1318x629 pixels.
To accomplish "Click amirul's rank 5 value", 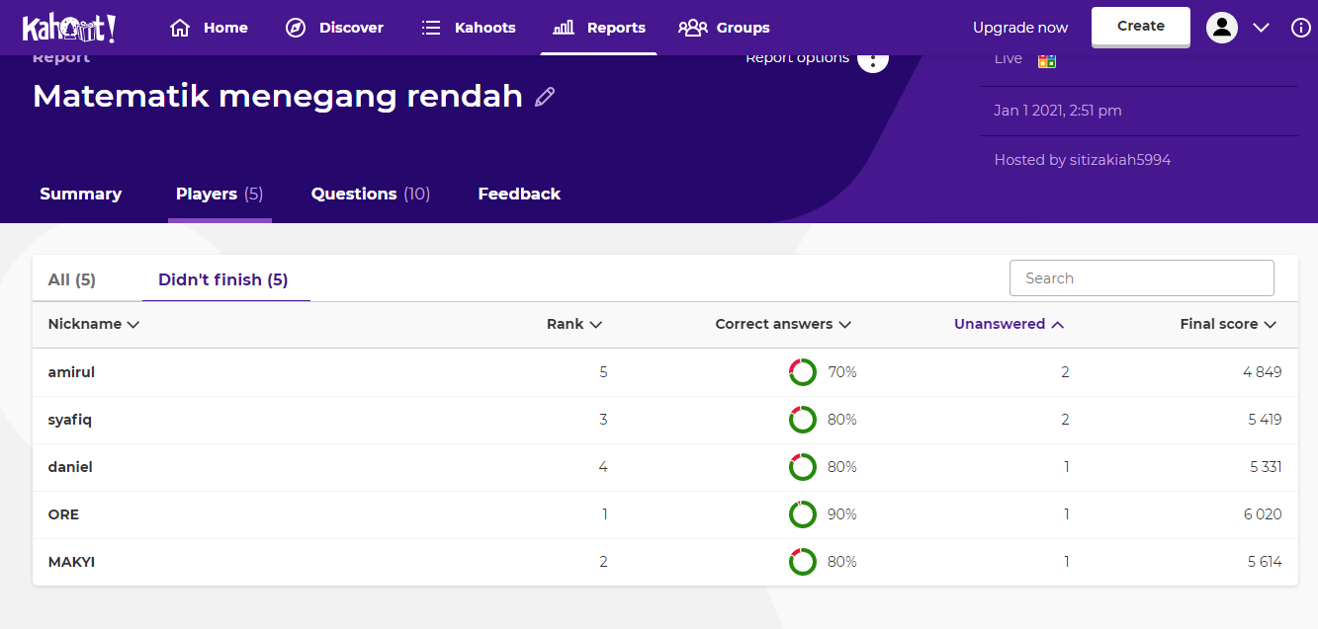I will coord(603,372).
